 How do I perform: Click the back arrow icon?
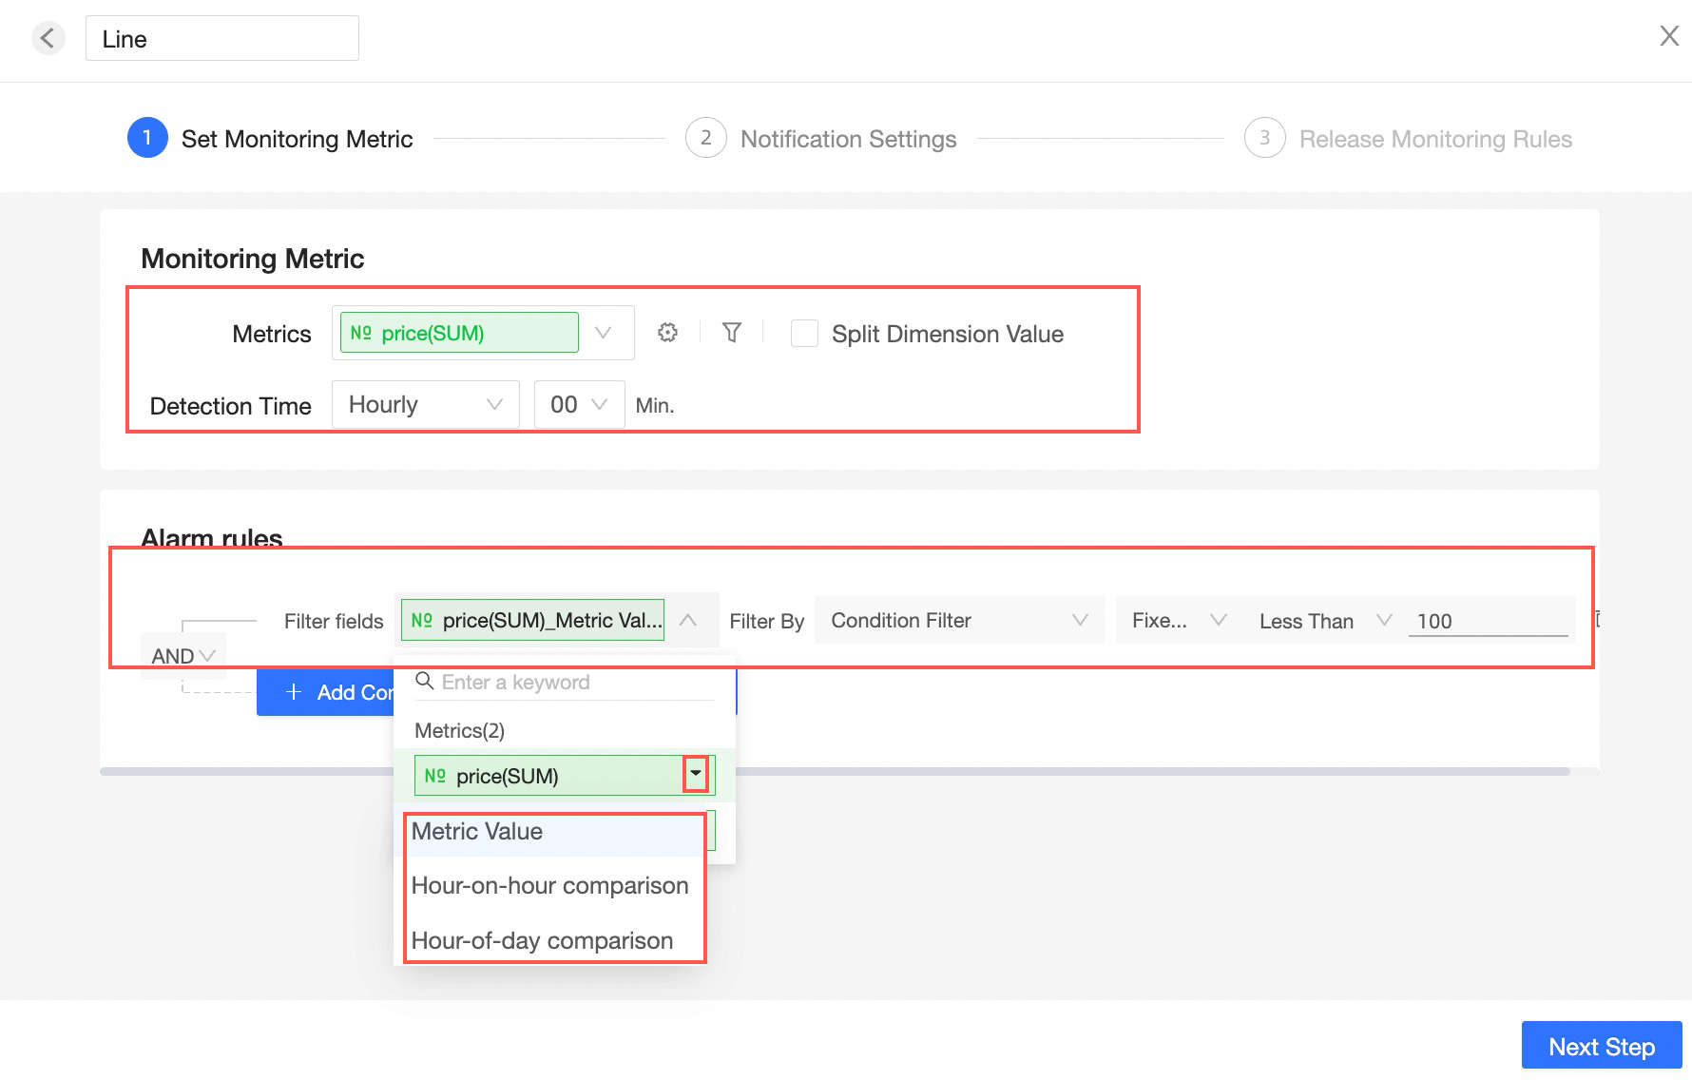(48, 39)
